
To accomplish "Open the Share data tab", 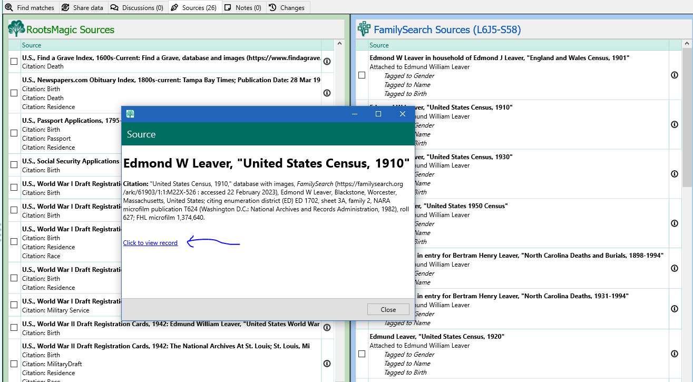I will pos(82,7).
